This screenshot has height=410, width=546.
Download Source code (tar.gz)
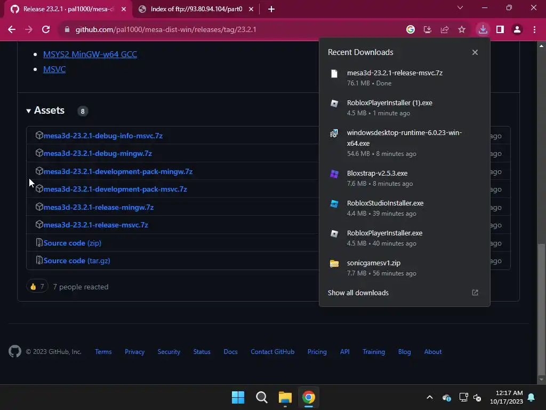pos(77,261)
